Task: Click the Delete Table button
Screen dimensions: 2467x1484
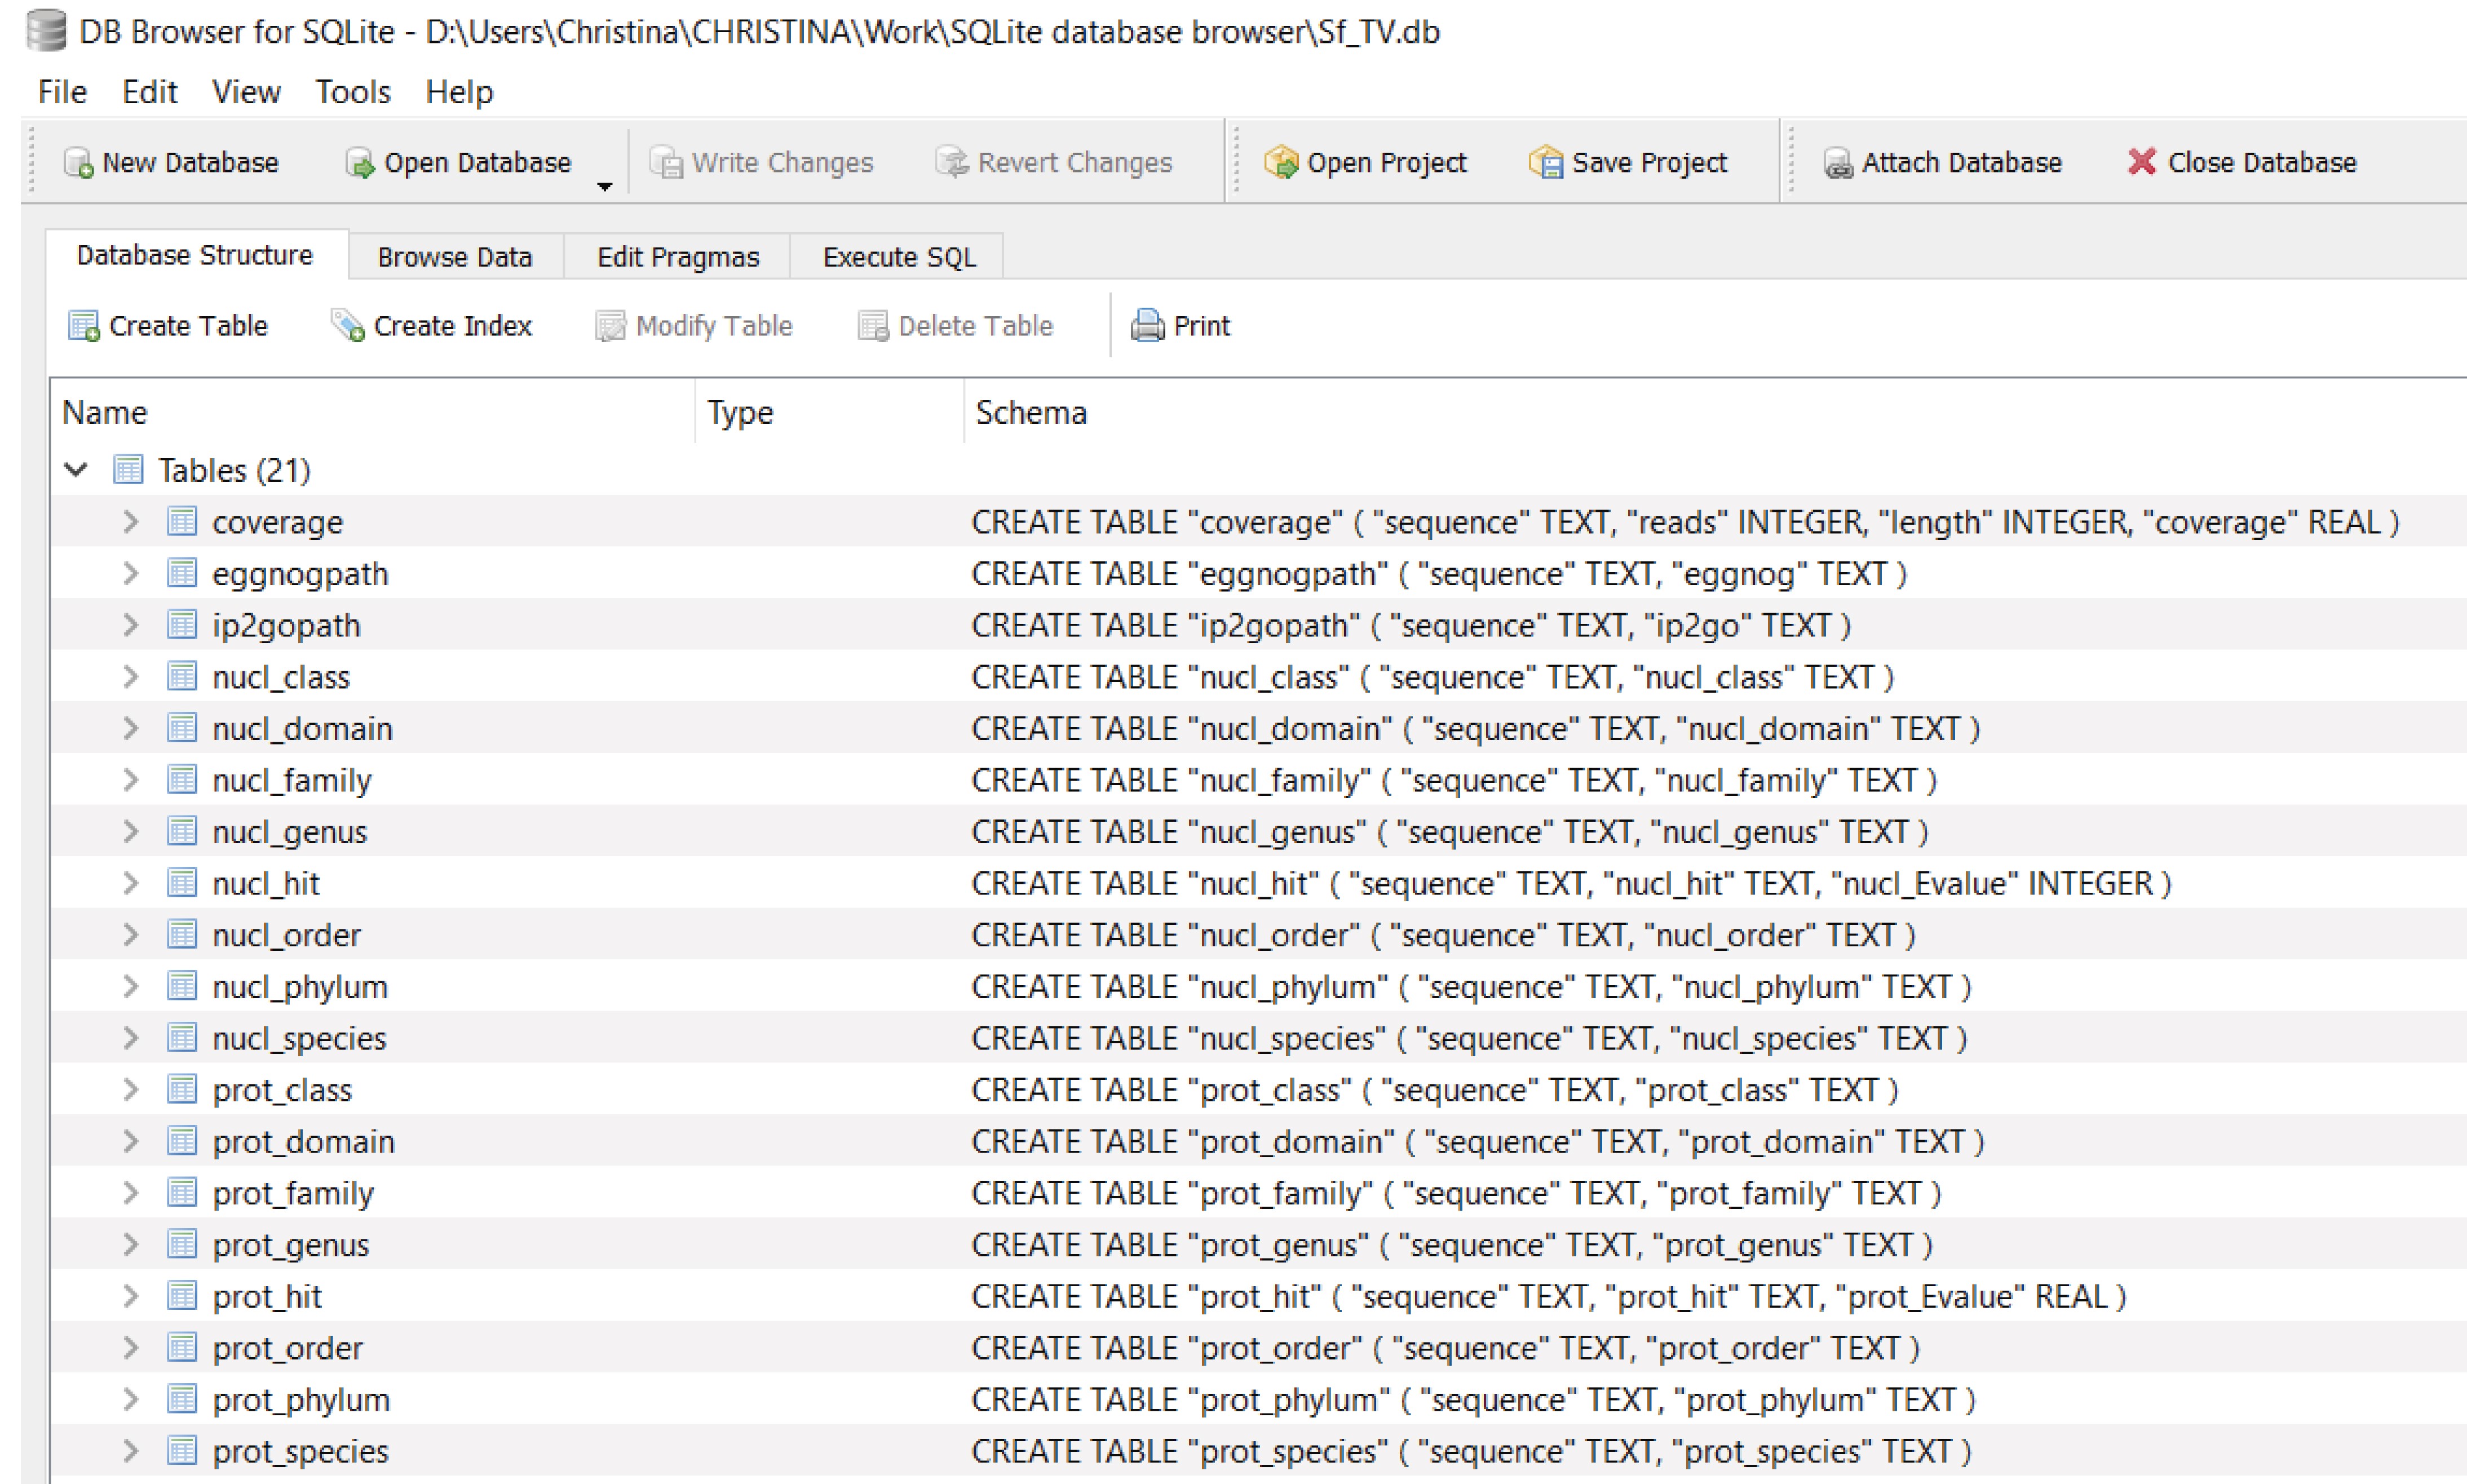Action: pyautogui.click(x=956, y=326)
